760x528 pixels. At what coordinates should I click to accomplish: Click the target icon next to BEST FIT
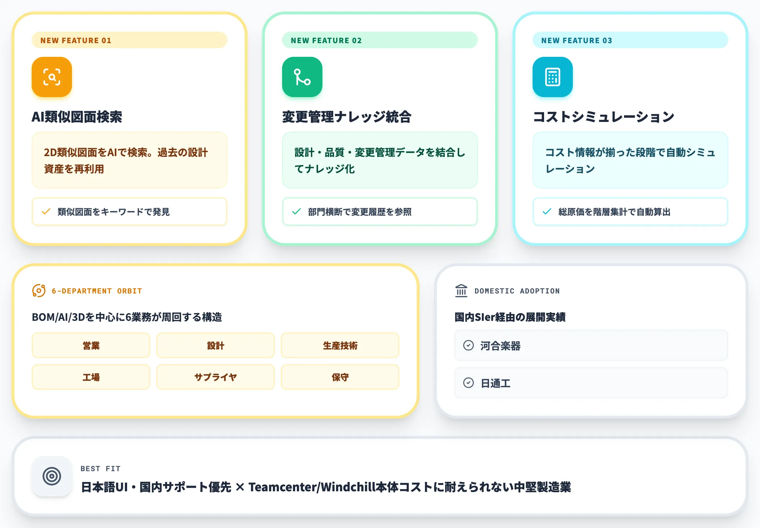coord(52,477)
